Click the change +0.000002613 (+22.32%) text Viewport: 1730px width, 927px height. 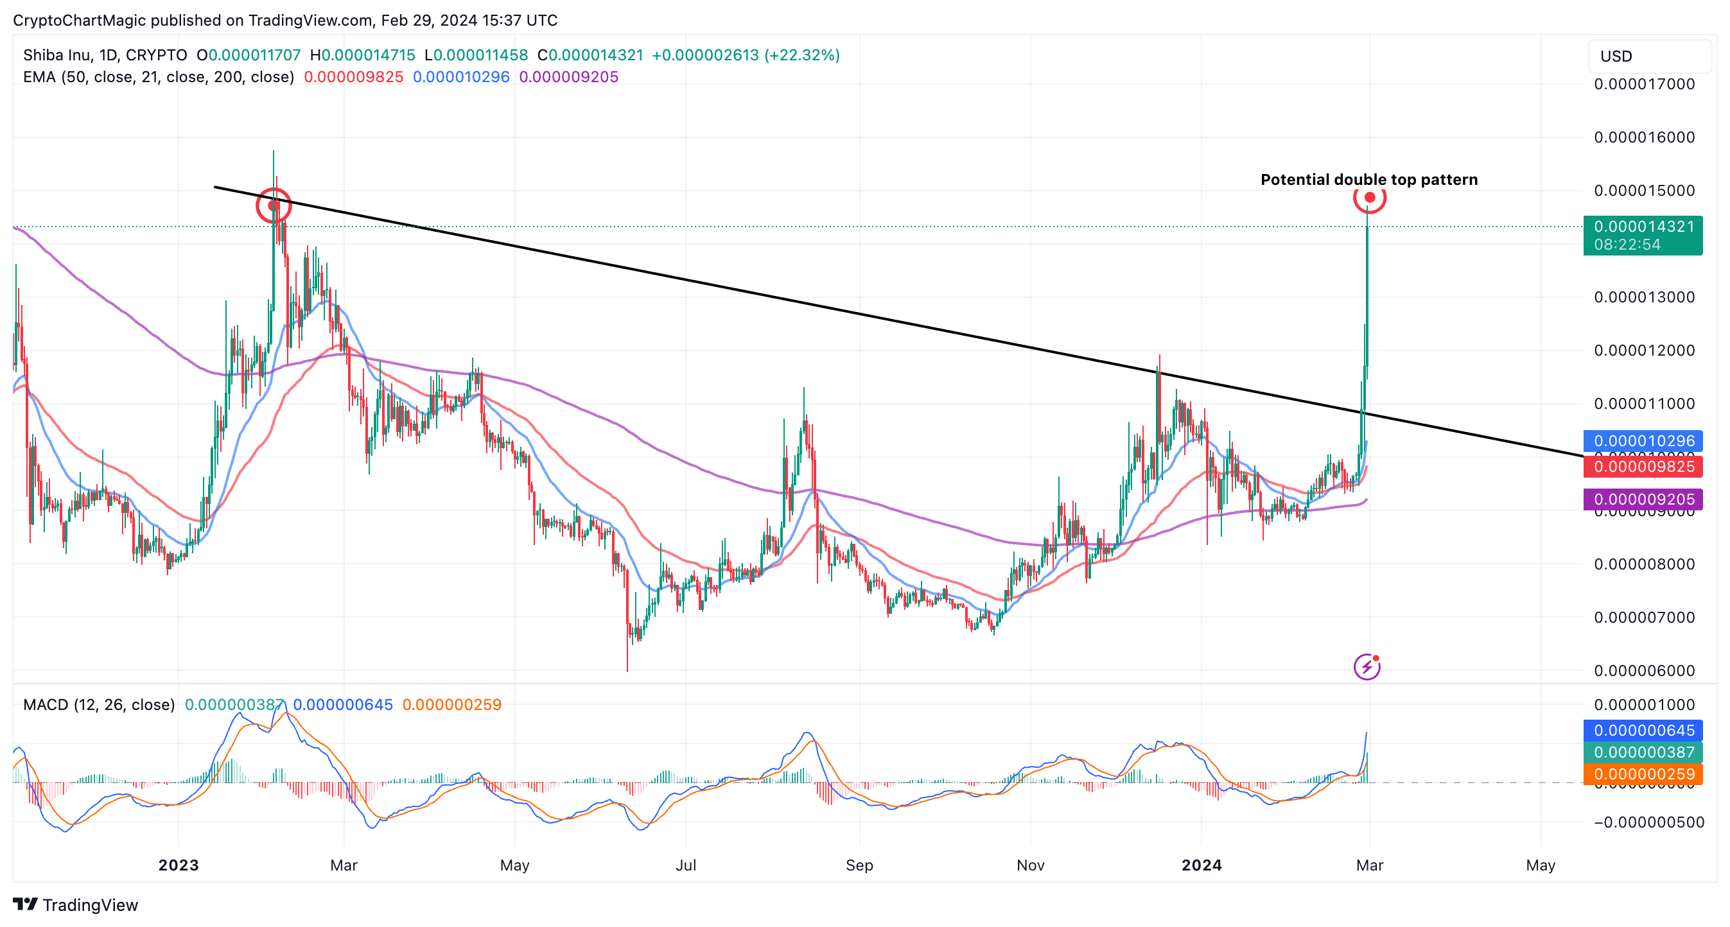click(746, 55)
